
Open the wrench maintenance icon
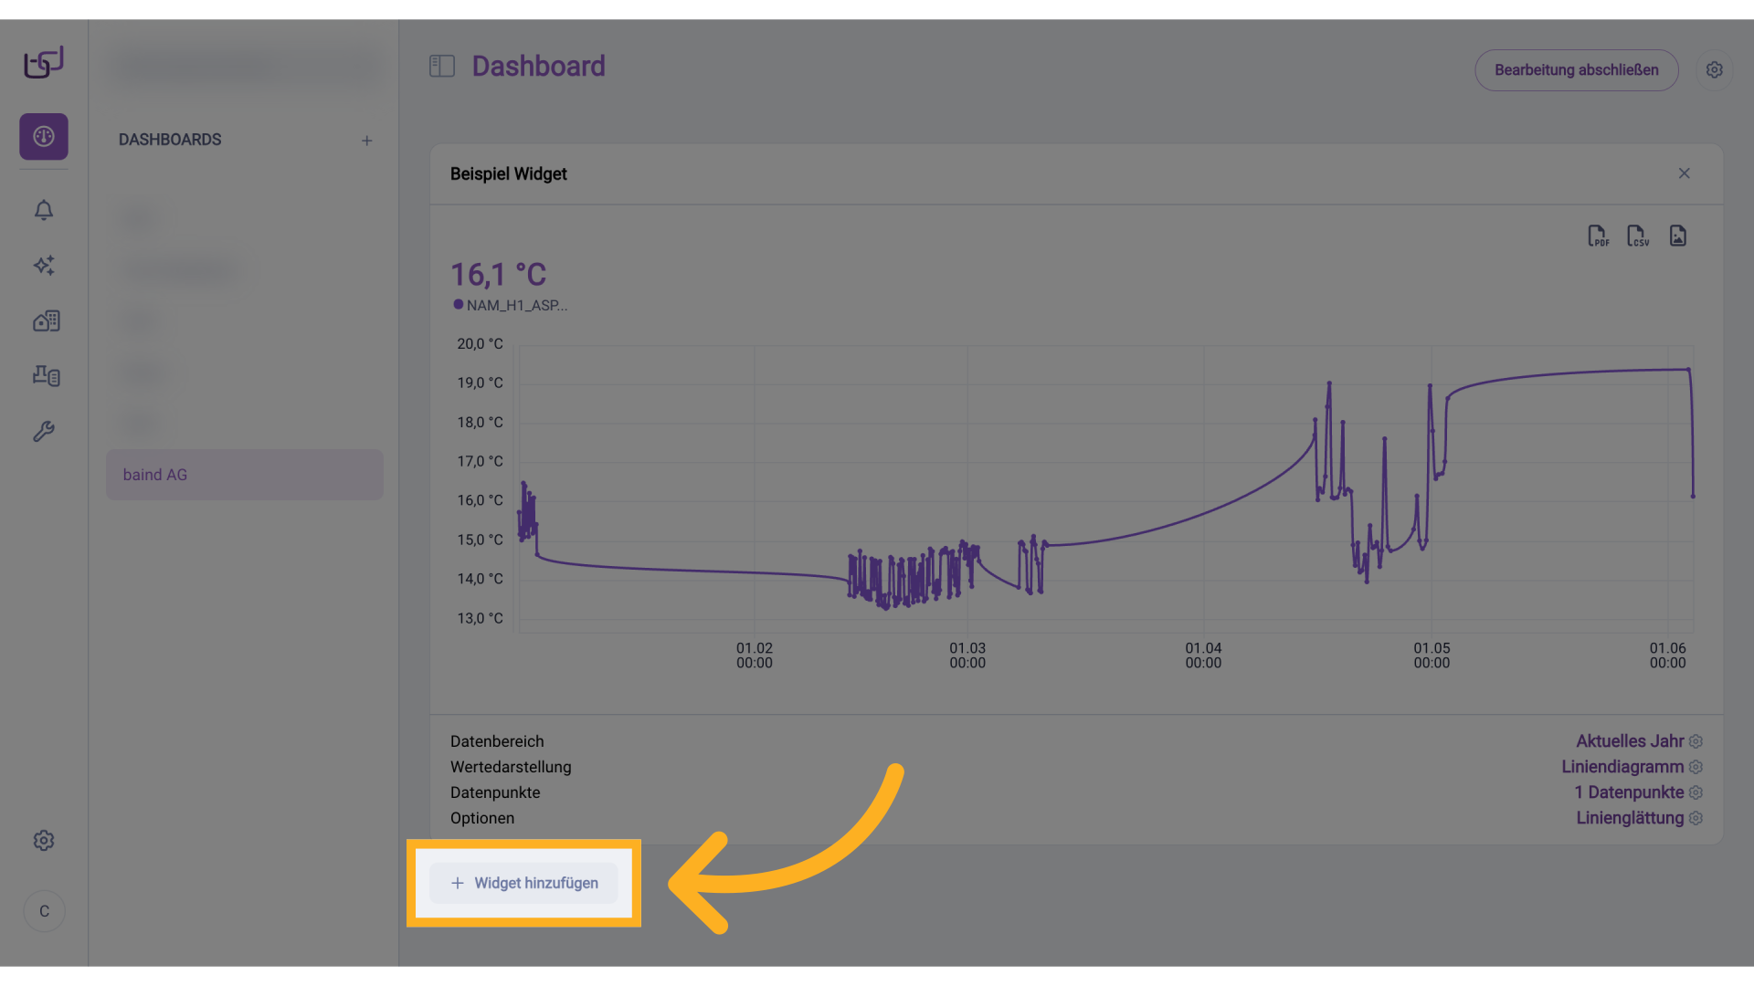point(44,431)
